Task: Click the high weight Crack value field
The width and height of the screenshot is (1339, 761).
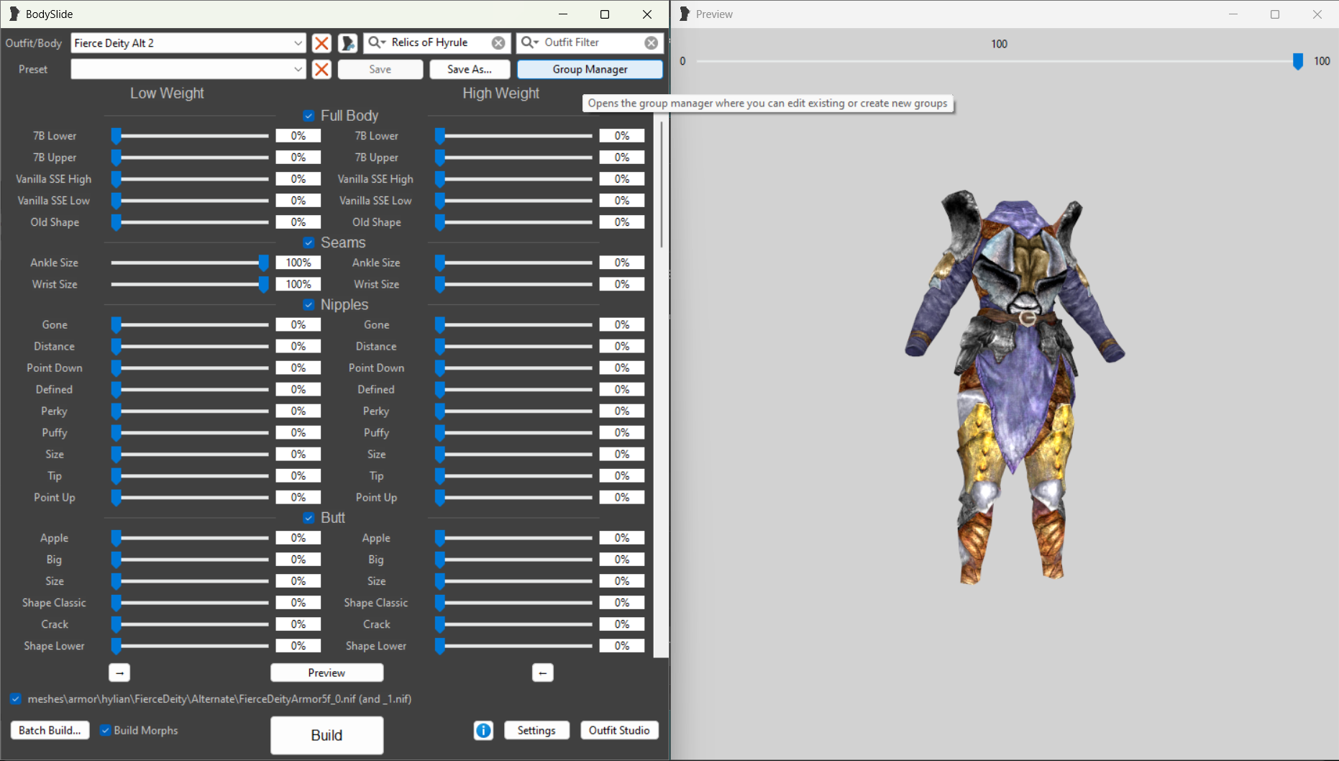Action: (x=622, y=624)
